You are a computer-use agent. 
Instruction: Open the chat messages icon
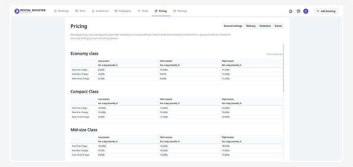point(298,11)
